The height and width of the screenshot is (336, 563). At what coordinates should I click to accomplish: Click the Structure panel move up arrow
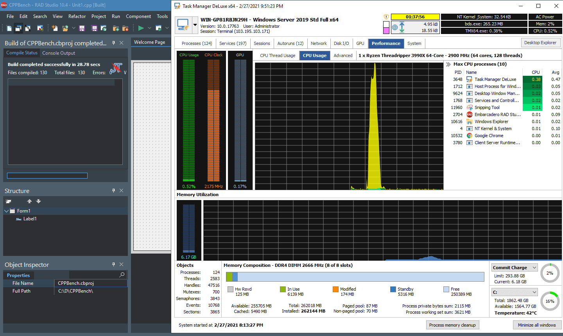[29, 201]
